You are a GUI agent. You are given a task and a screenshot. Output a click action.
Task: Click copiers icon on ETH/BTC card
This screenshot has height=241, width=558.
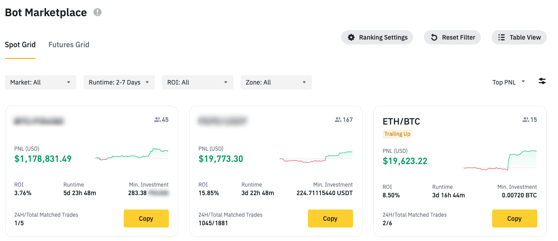coord(525,120)
